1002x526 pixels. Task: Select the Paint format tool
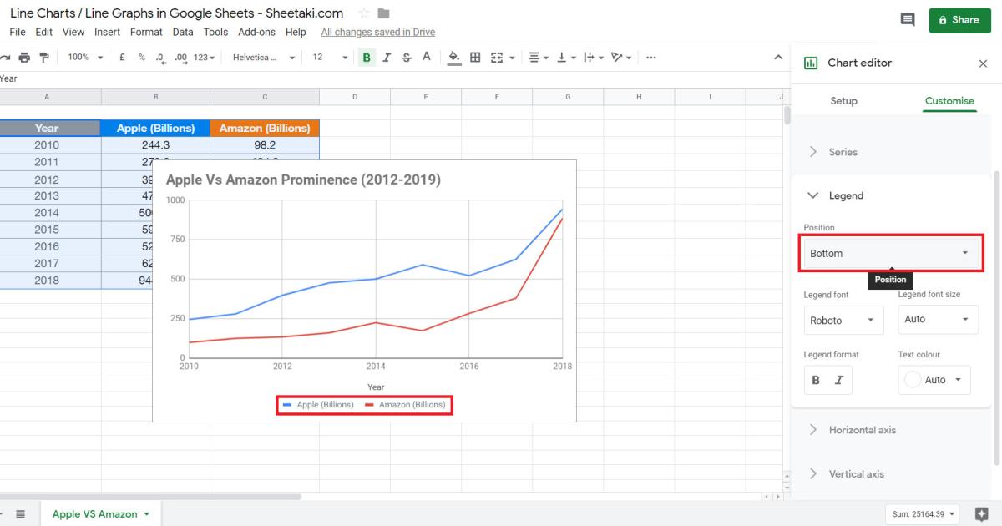[45, 57]
